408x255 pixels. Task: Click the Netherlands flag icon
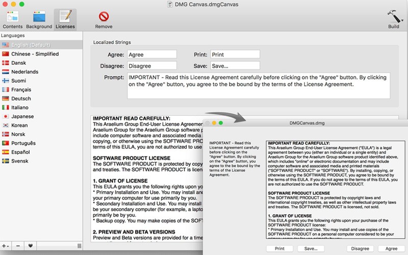pyautogui.click(x=6, y=72)
